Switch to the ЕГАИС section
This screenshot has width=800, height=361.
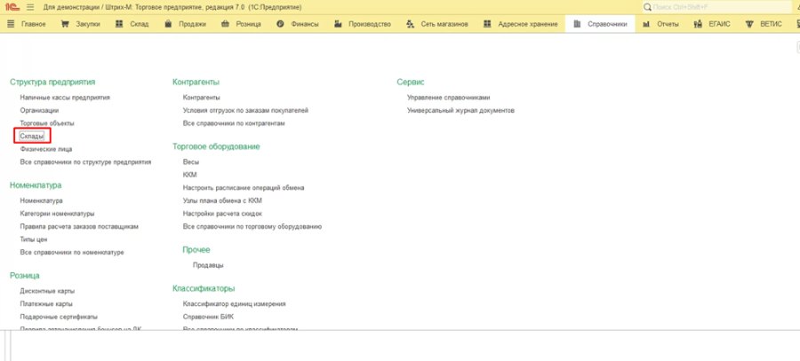point(712,24)
